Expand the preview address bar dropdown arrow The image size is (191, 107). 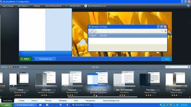(x=162, y=31)
